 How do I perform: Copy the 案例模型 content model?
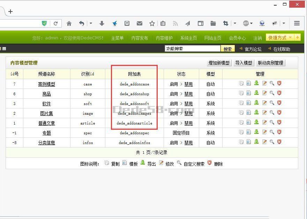click(241, 83)
